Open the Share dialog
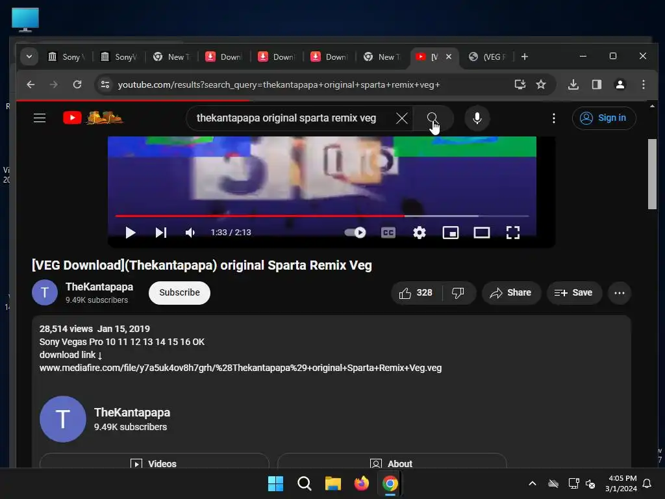The image size is (665, 499). click(511, 293)
